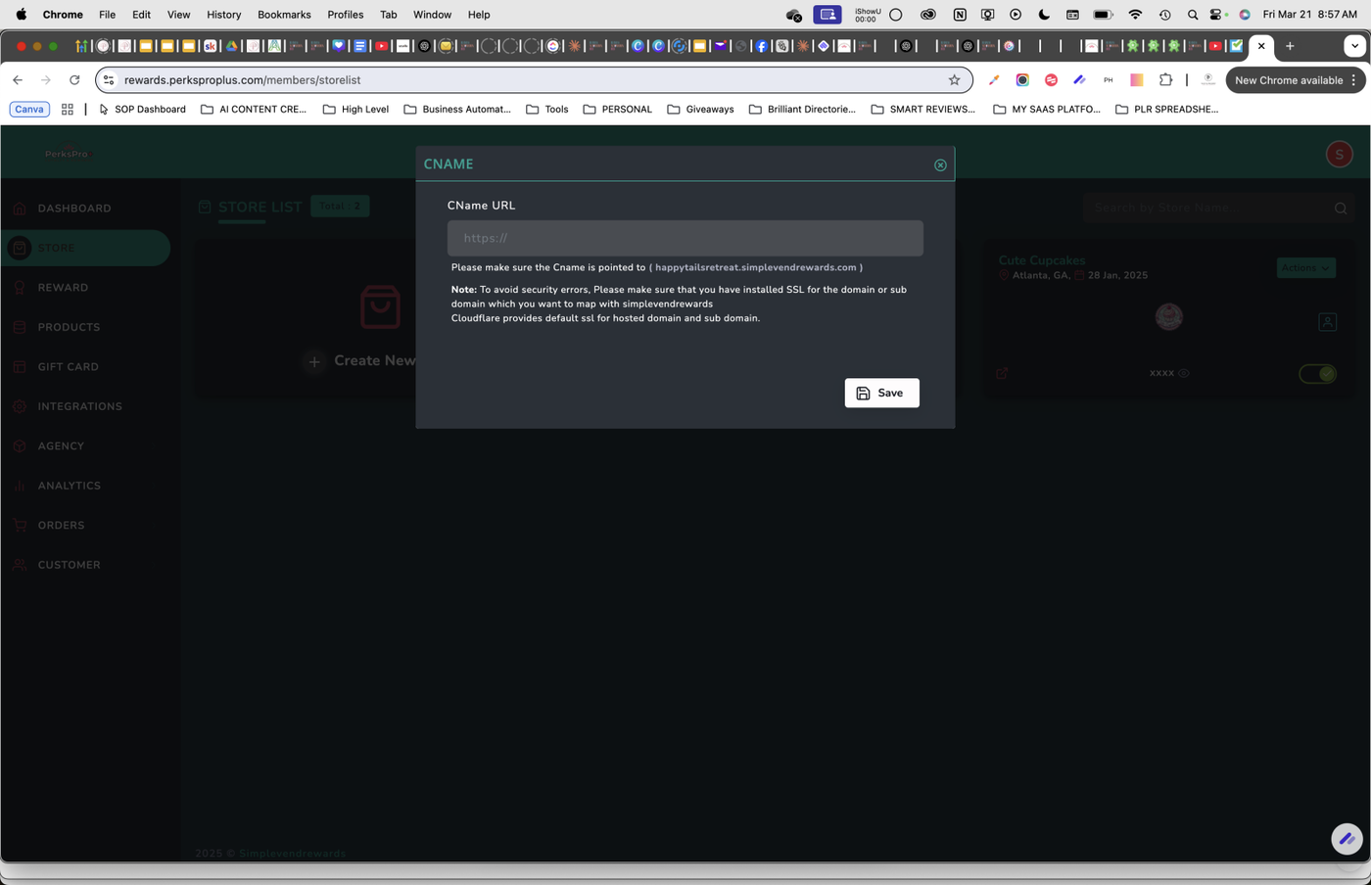The height and width of the screenshot is (885, 1371).
Task: Bookmark this page with the star icon
Action: (954, 80)
